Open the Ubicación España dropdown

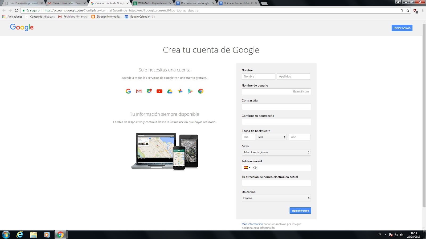[276, 198]
